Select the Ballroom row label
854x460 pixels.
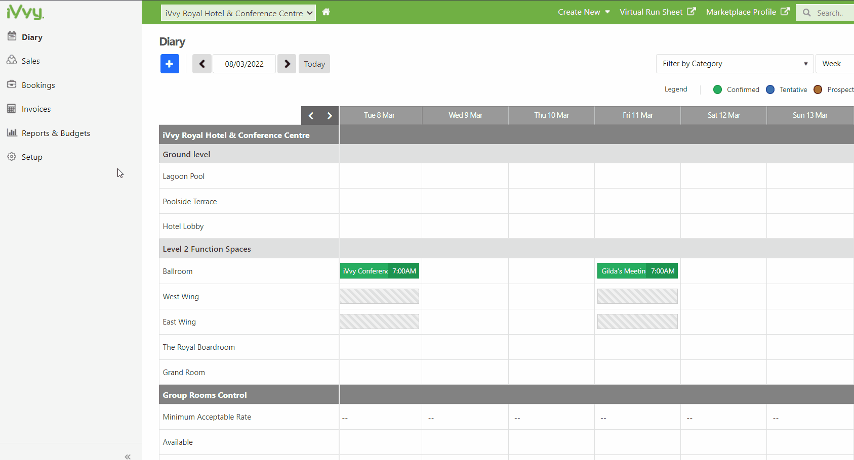[x=178, y=271]
